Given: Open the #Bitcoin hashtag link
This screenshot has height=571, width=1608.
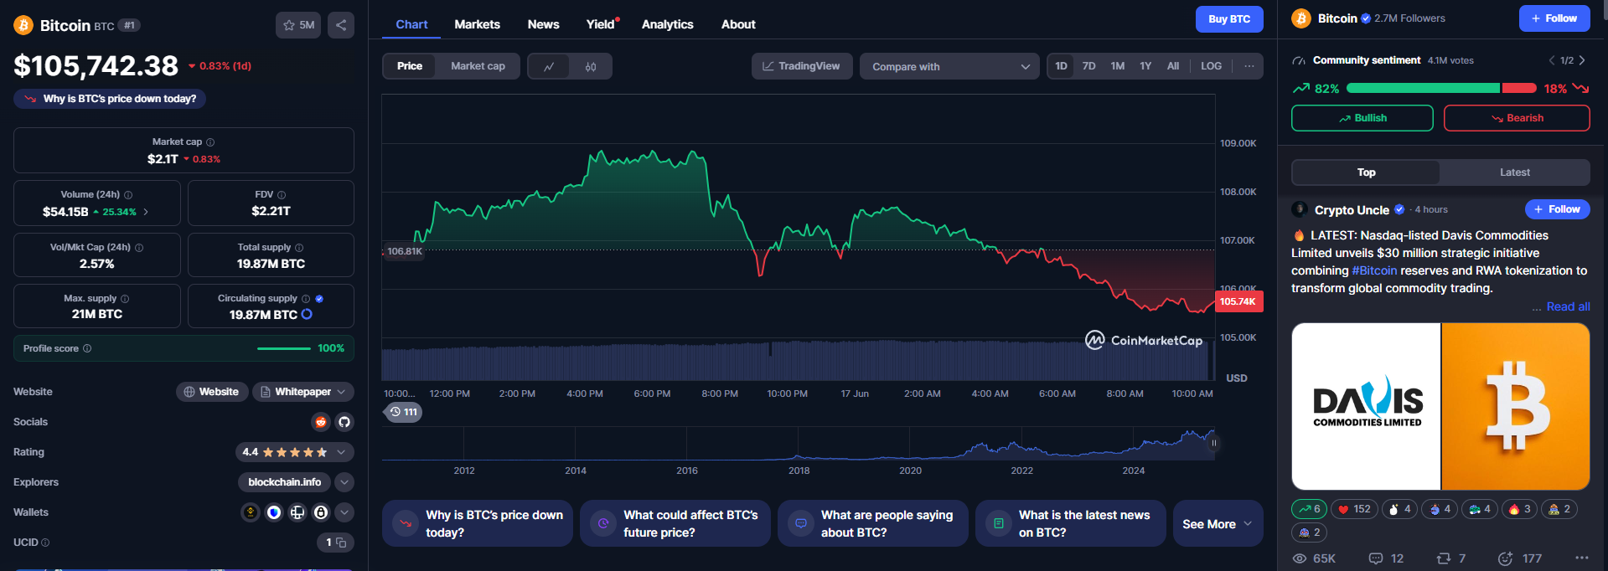Looking at the screenshot, I should tap(1374, 270).
